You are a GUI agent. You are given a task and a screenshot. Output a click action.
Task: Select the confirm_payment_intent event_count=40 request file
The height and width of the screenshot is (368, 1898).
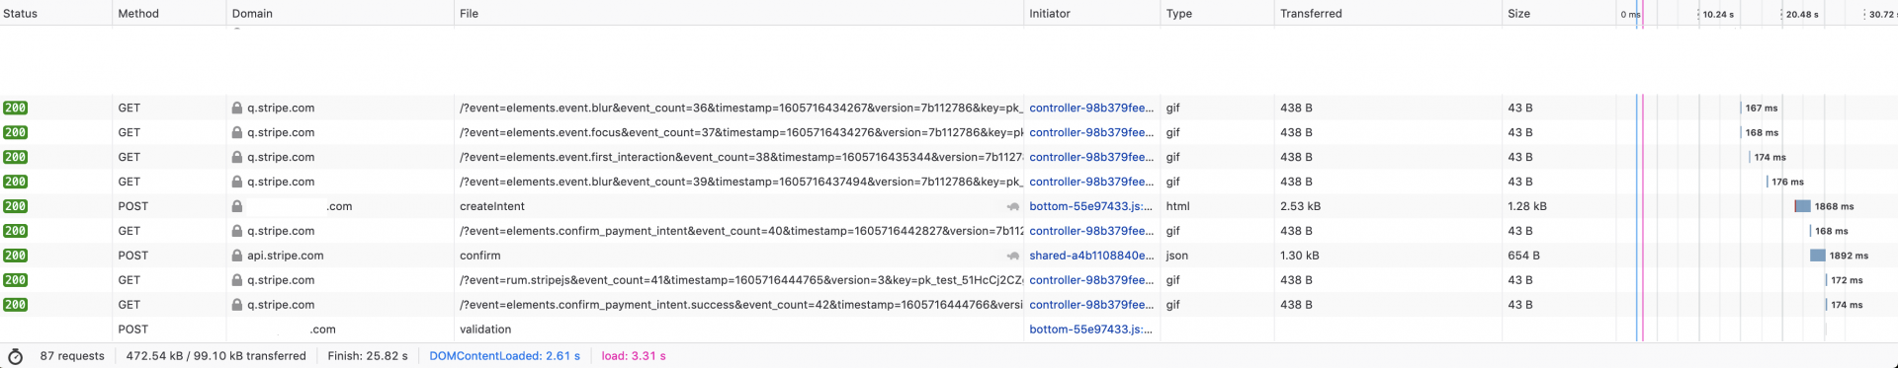point(741,231)
